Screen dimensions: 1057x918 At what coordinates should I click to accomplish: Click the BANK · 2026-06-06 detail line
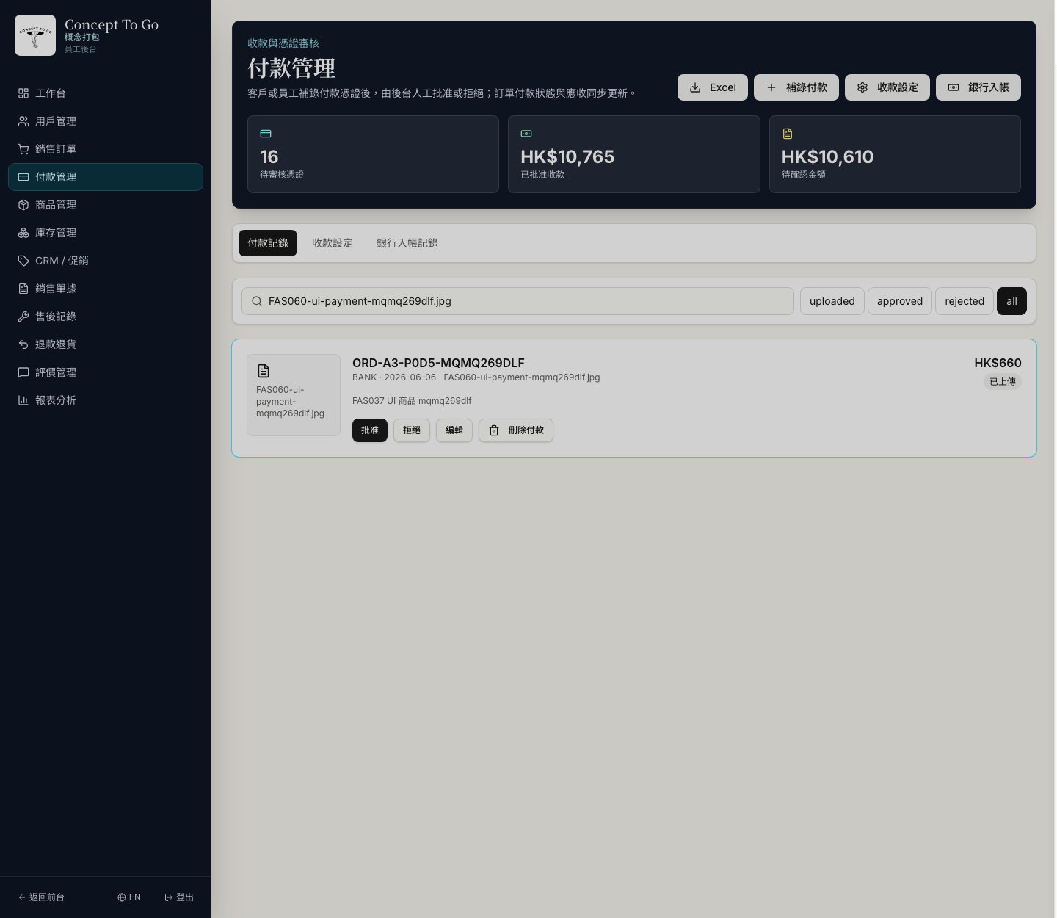point(476,377)
